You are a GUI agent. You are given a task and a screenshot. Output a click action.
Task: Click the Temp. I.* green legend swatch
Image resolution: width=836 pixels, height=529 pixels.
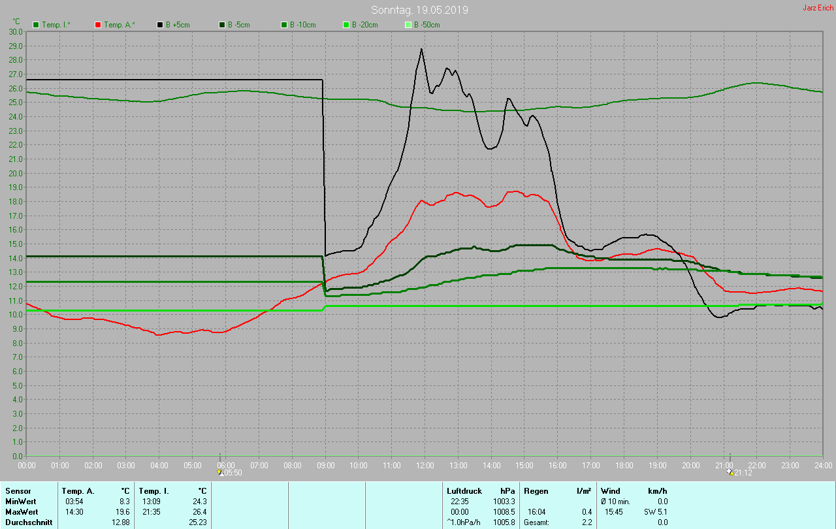(36, 25)
